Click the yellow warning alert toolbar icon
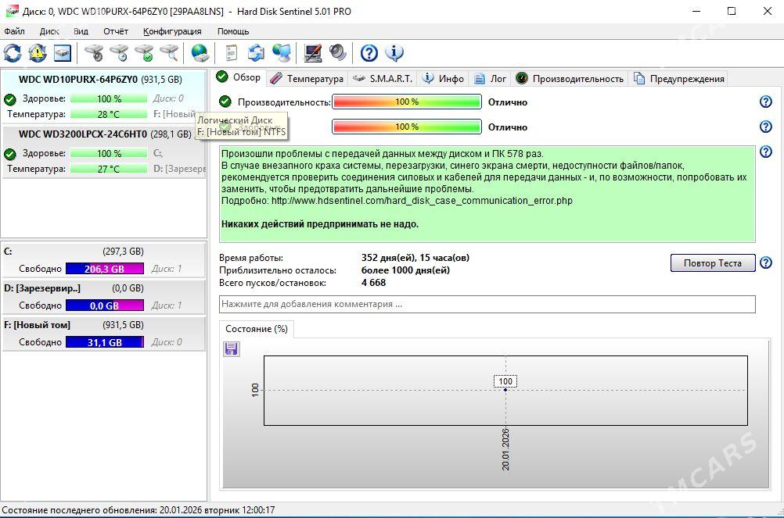This screenshot has width=784, height=518. coord(38,53)
